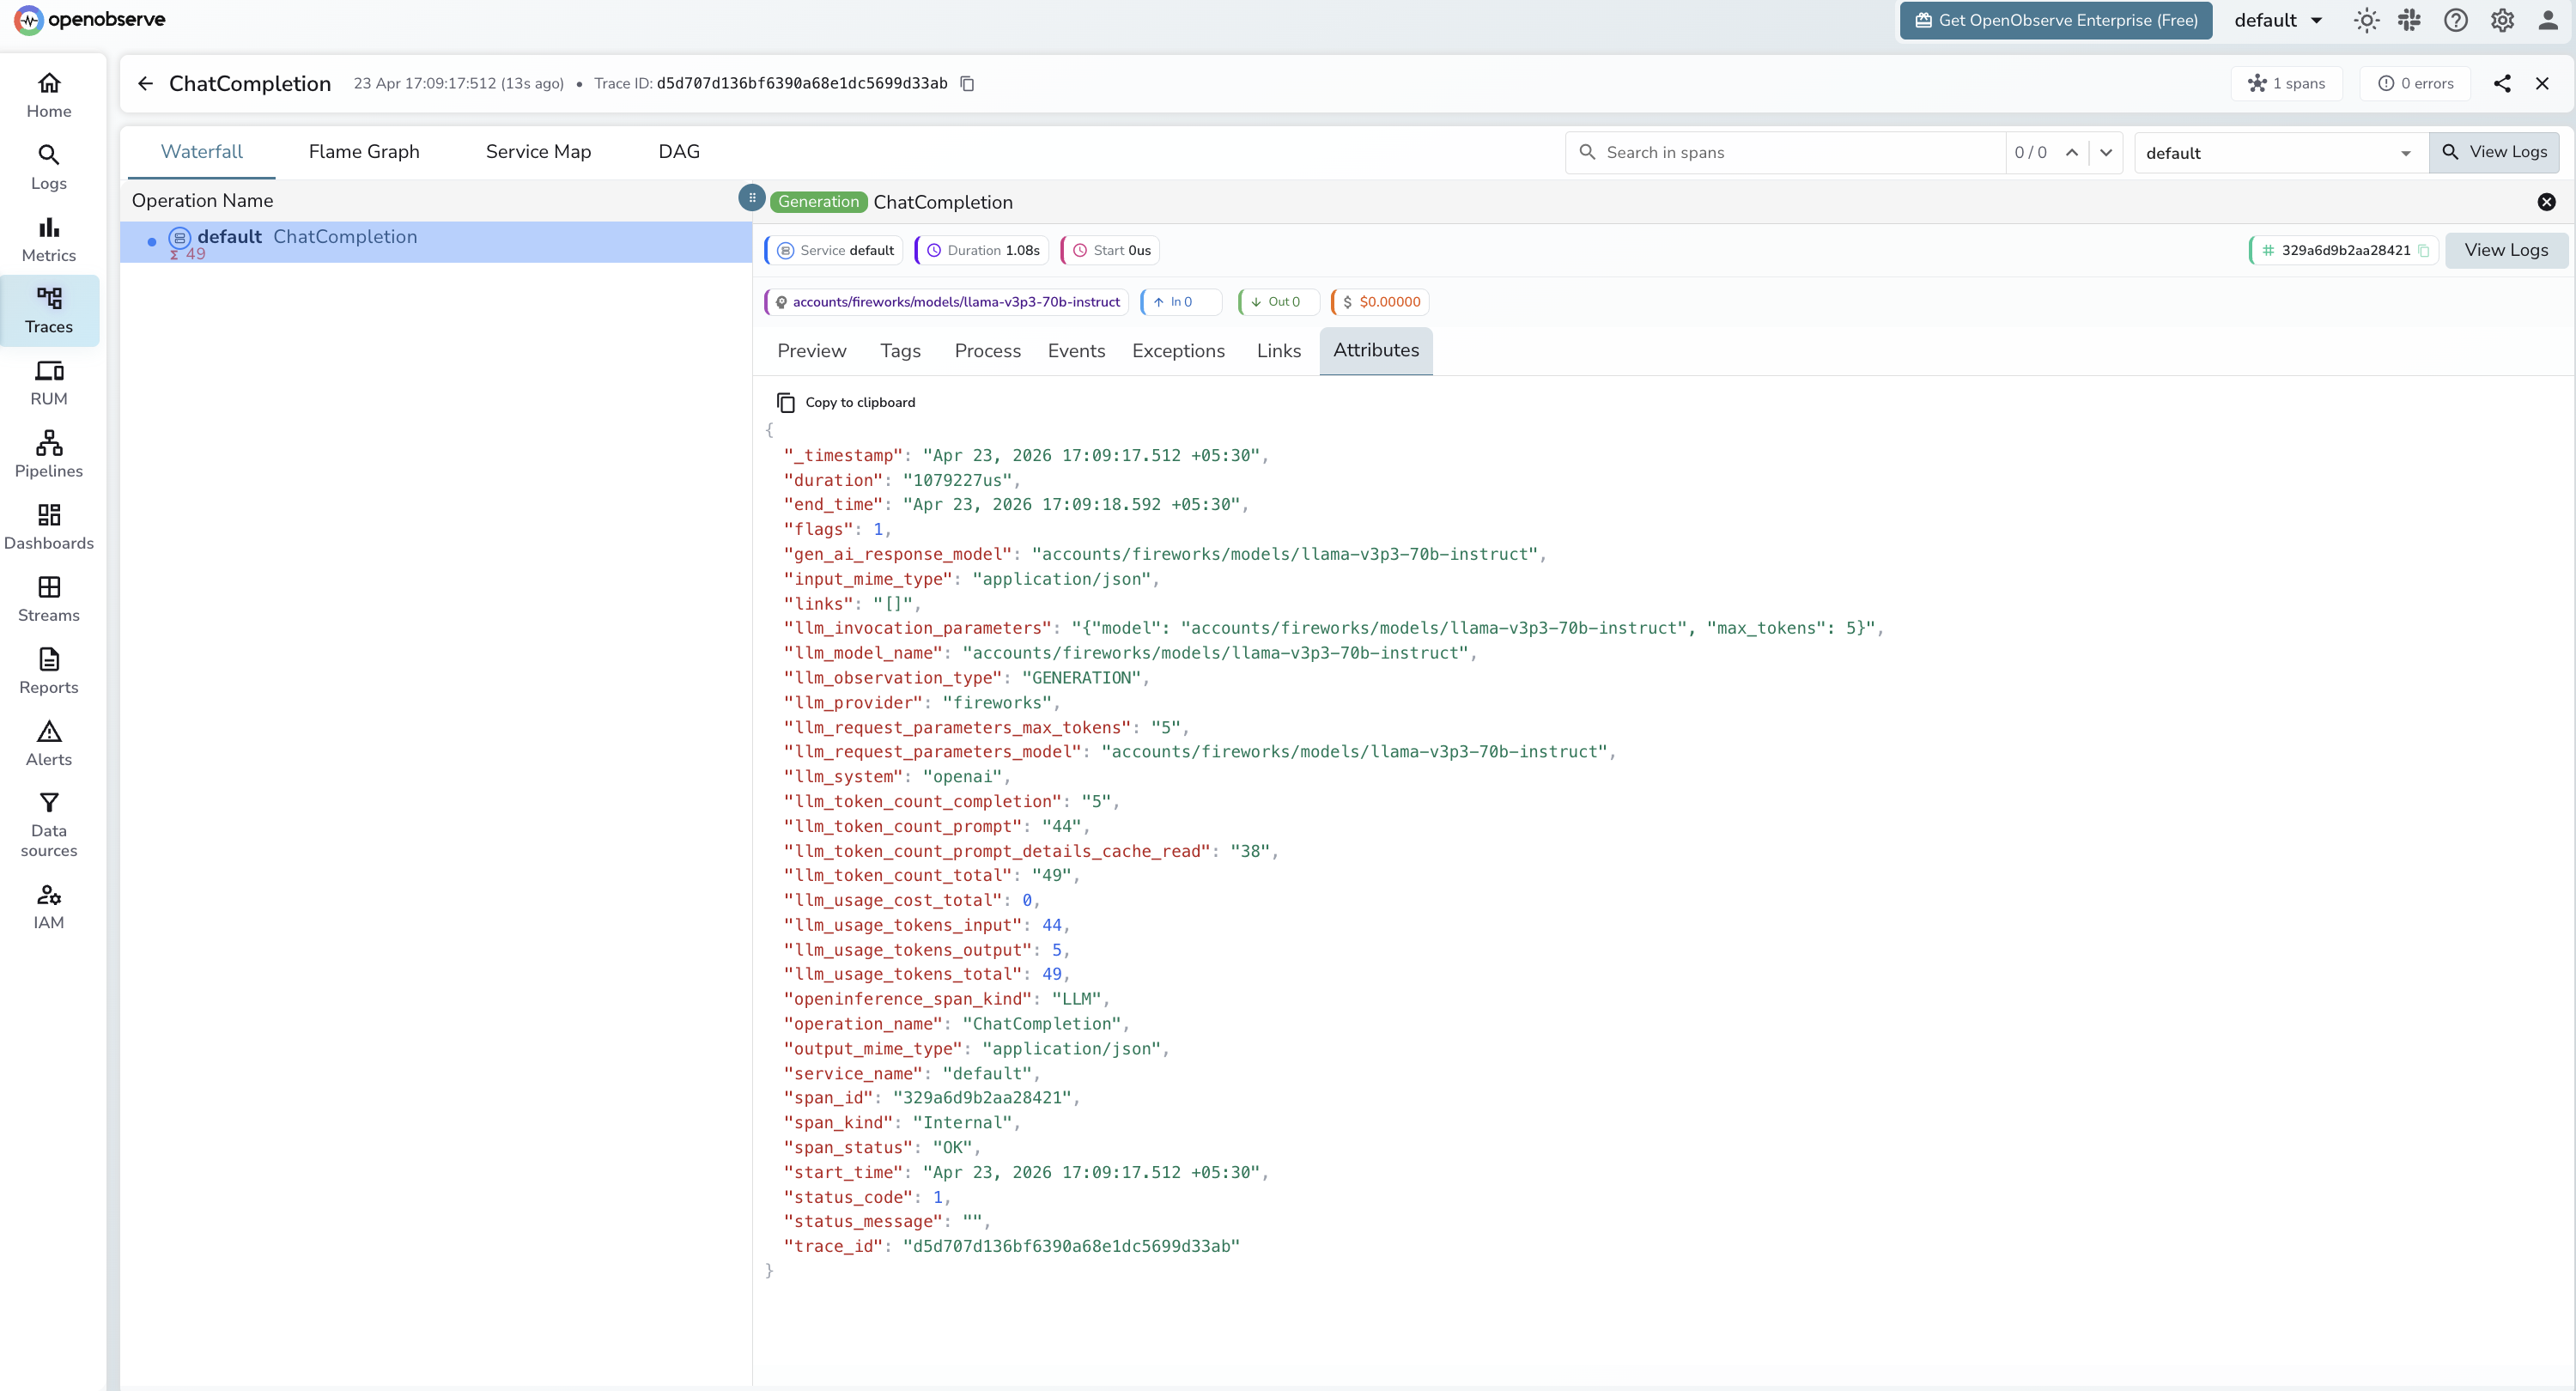Open the Events tab of span details
Image resolution: width=2576 pixels, height=1391 pixels.
(x=1076, y=350)
